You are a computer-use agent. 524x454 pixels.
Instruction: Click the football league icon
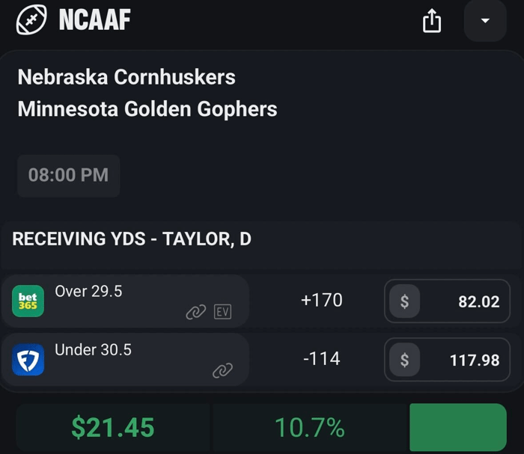pyautogui.click(x=32, y=20)
